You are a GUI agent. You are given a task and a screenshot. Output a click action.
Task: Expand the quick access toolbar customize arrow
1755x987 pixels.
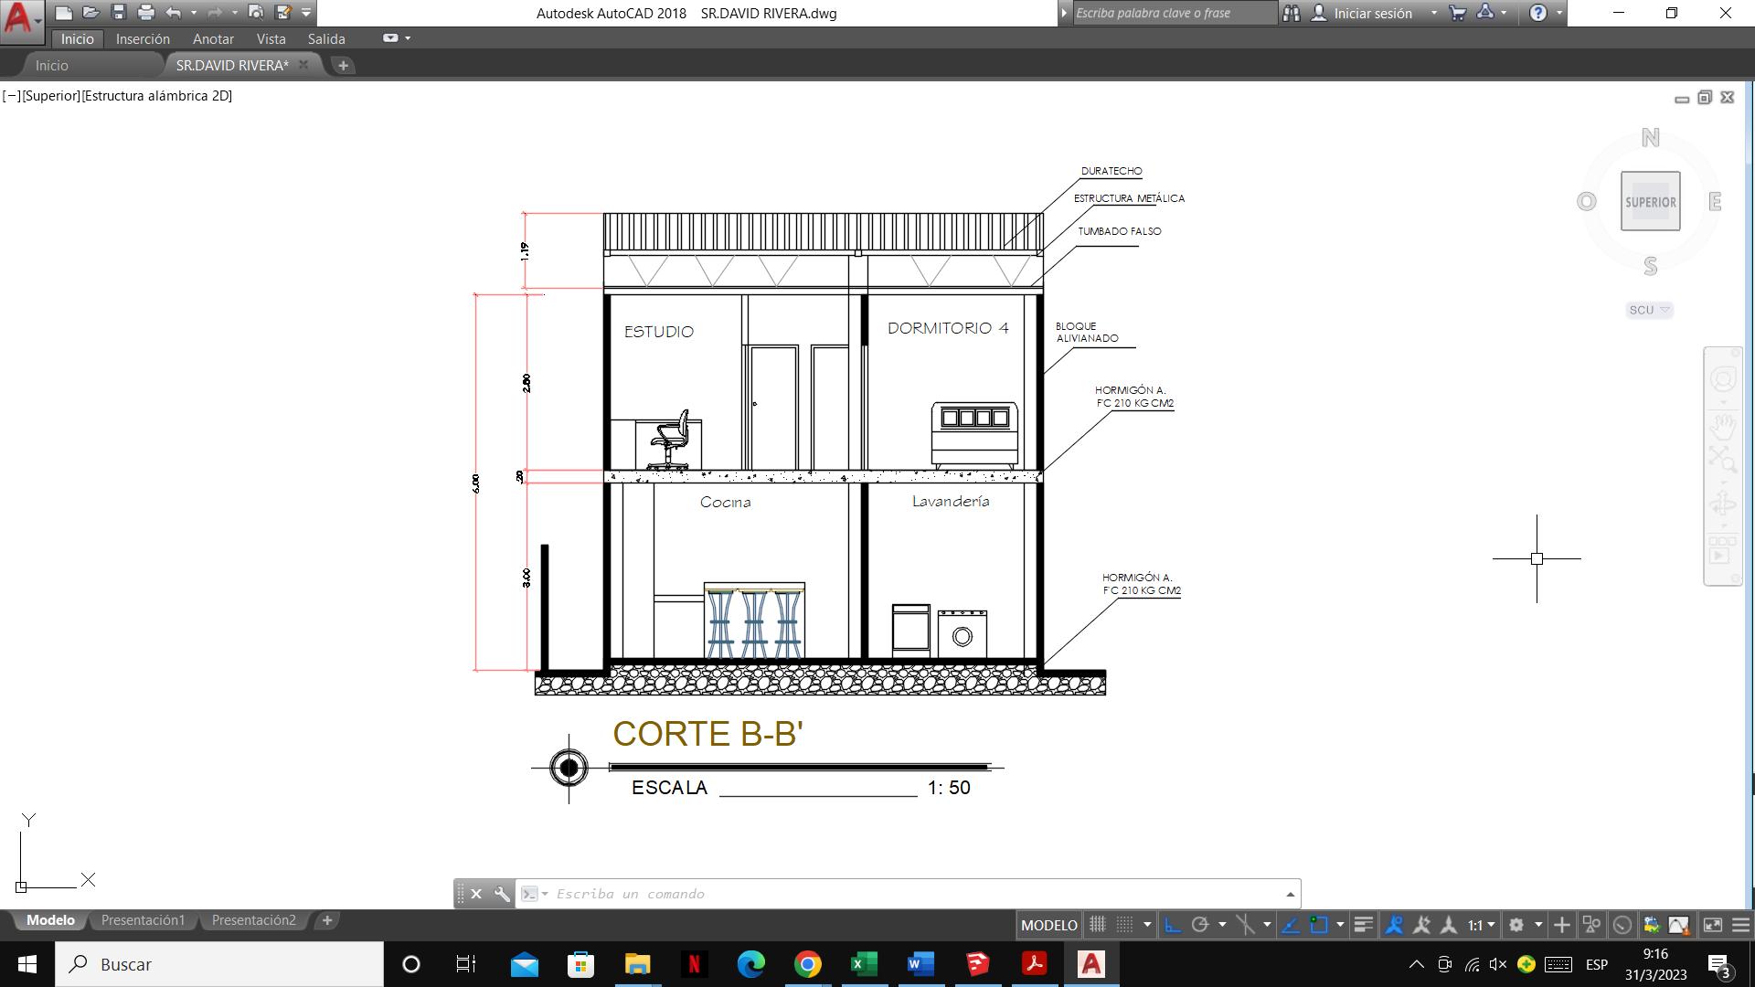tap(306, 13)
